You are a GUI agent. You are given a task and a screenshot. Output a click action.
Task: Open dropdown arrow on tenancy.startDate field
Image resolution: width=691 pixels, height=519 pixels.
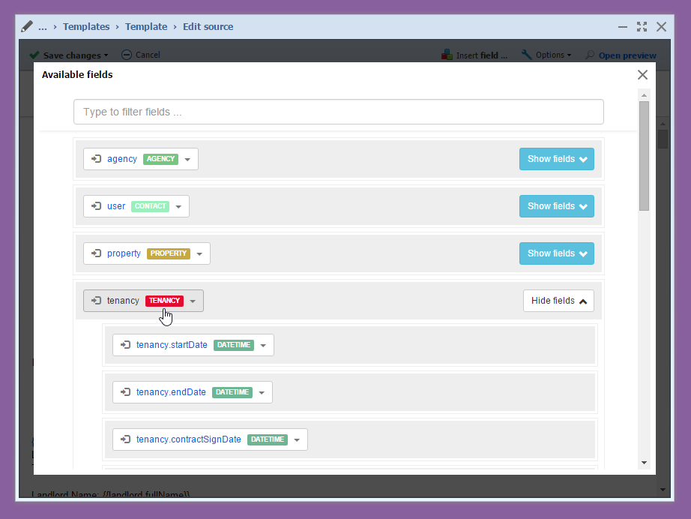point(263,346)
